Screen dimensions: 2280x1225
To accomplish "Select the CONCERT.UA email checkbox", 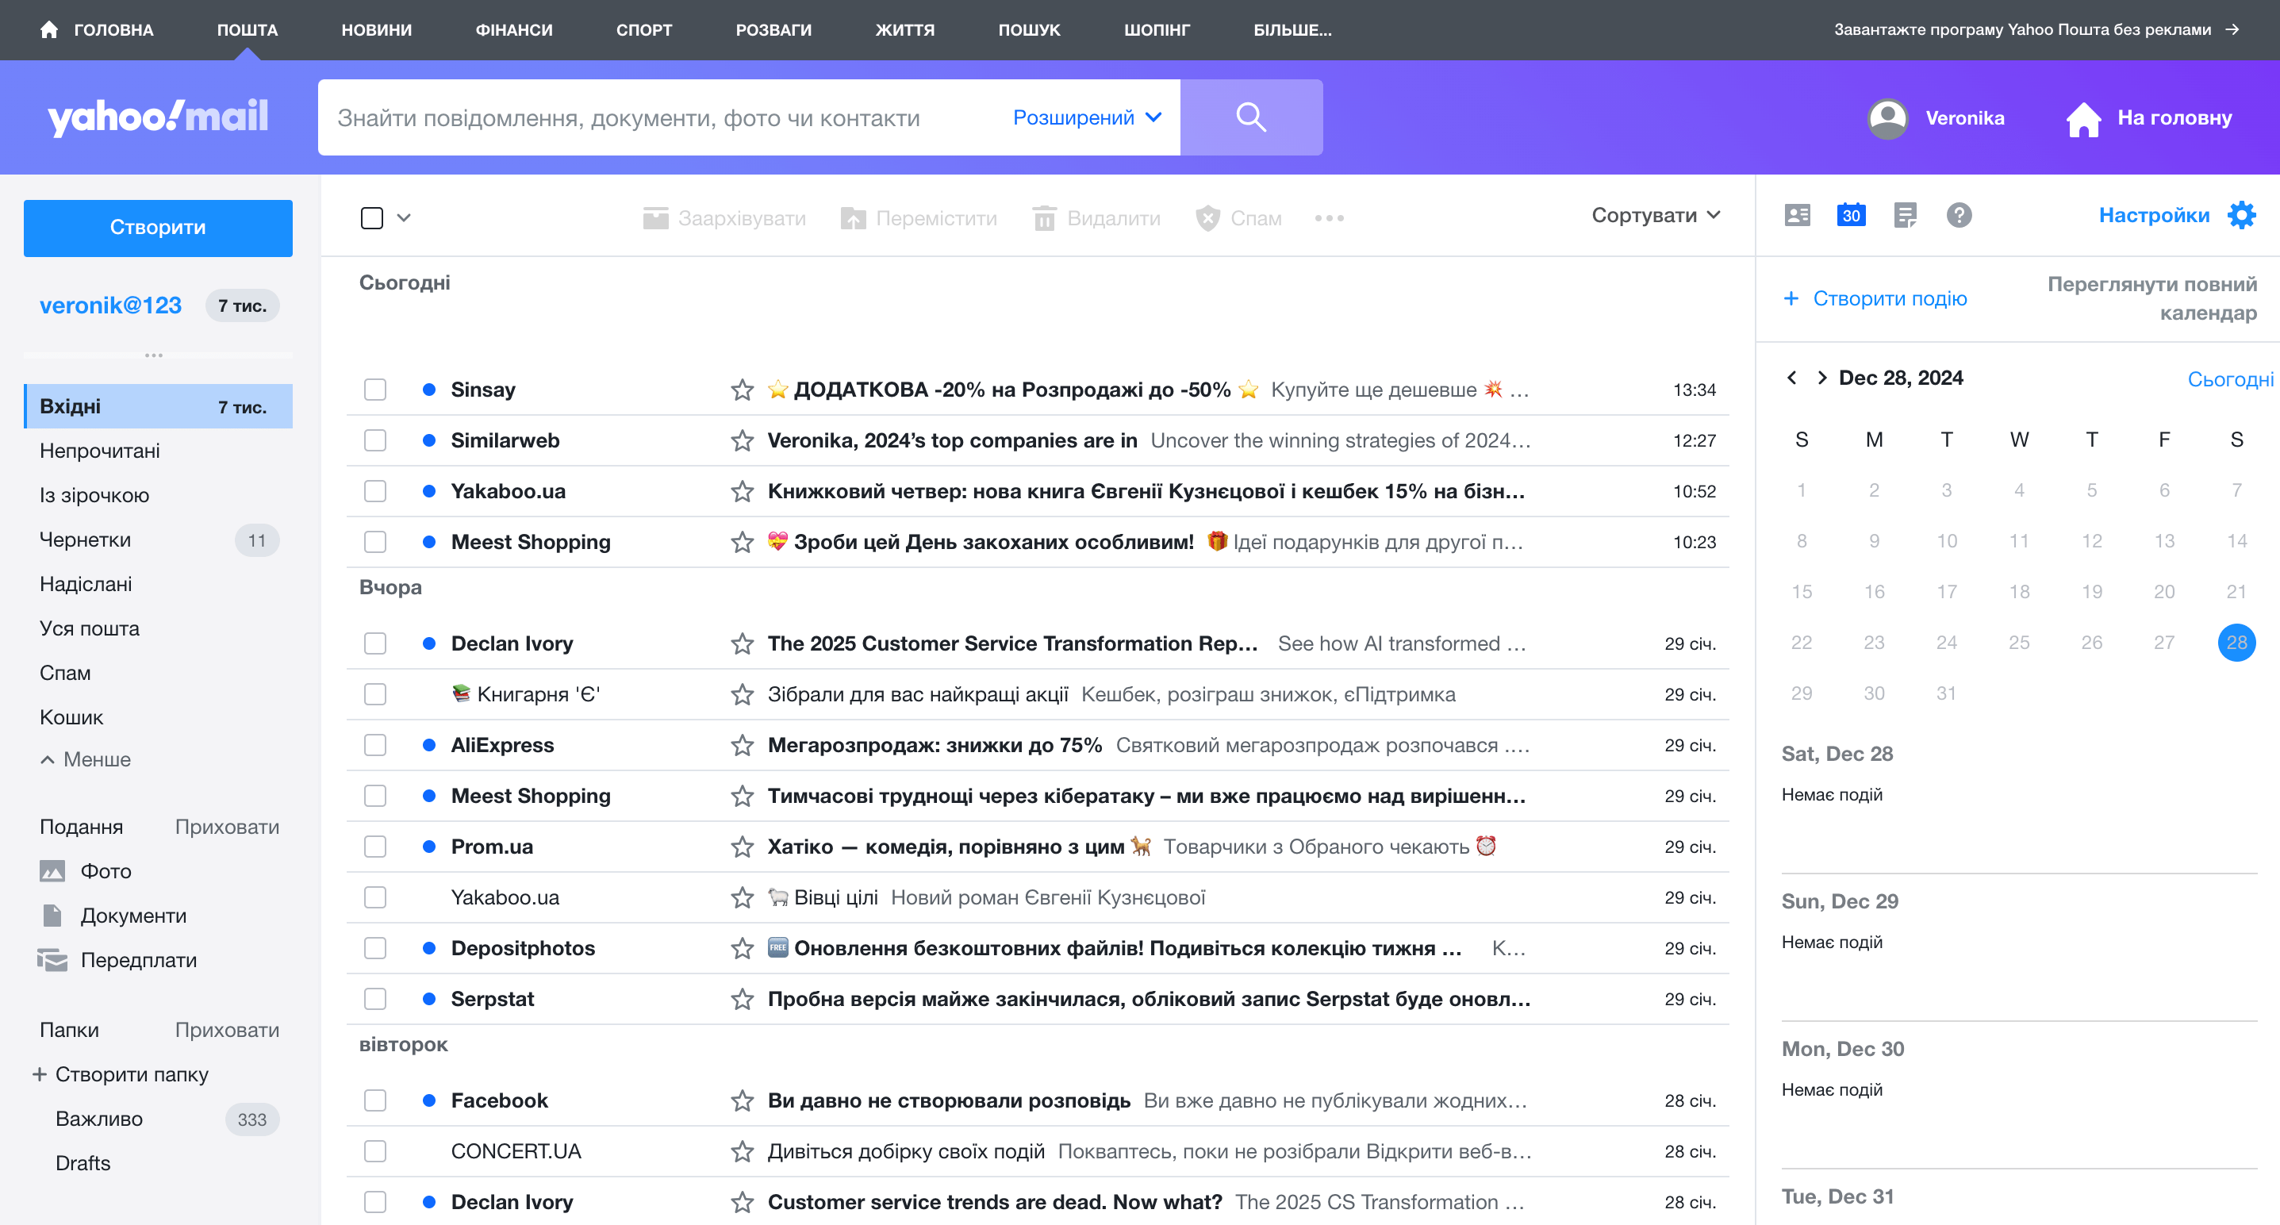I will (x=375, y=1151).
